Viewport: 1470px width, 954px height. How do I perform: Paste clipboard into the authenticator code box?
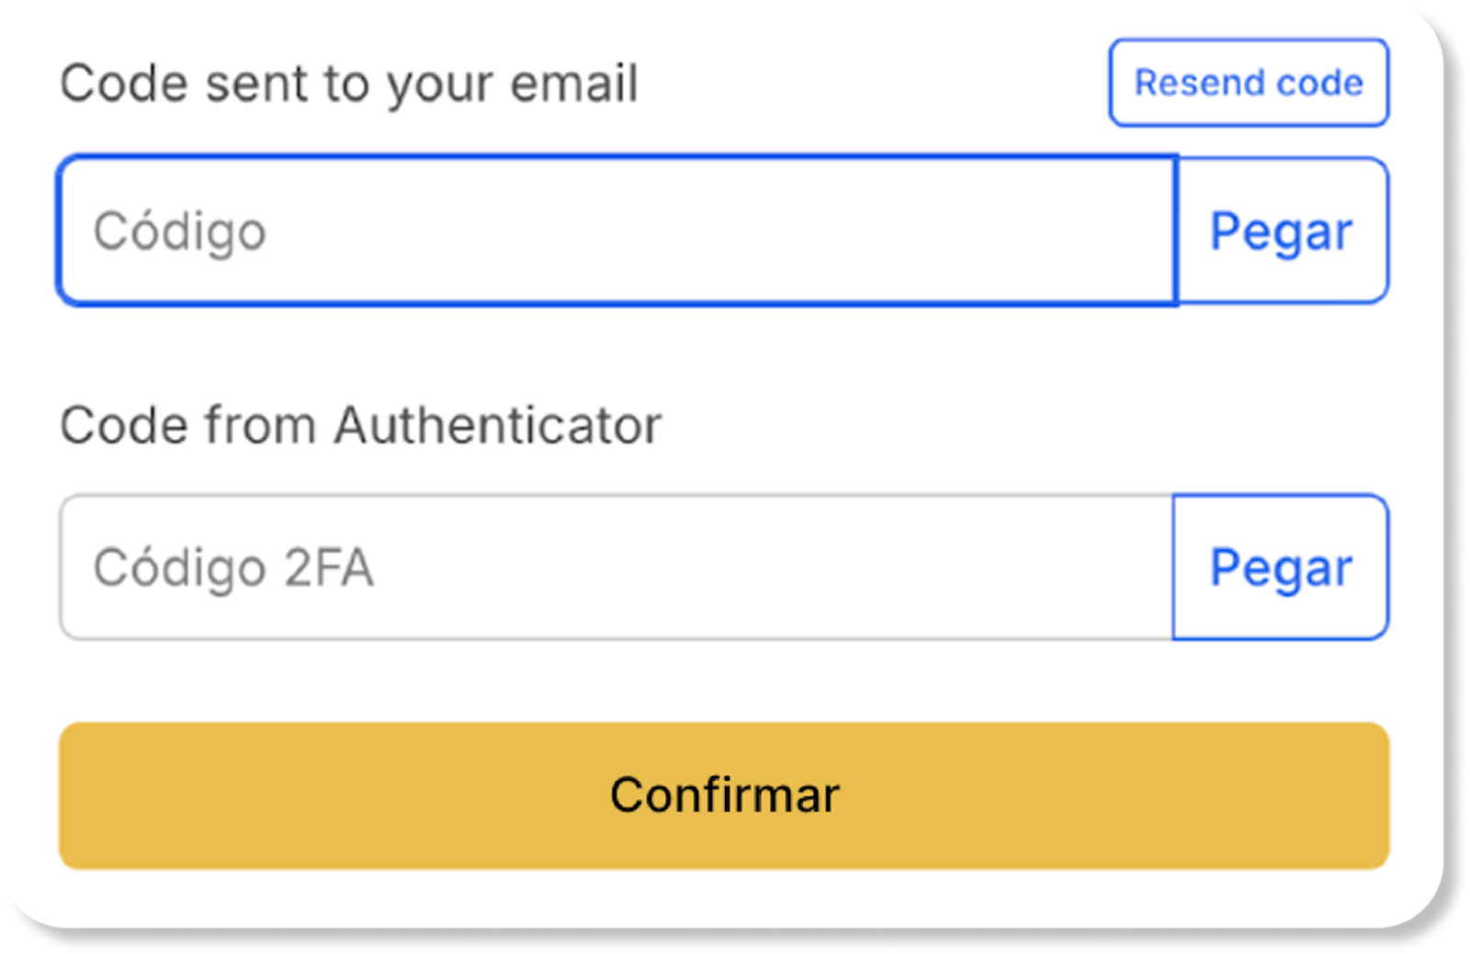(x=1281, y=567)
